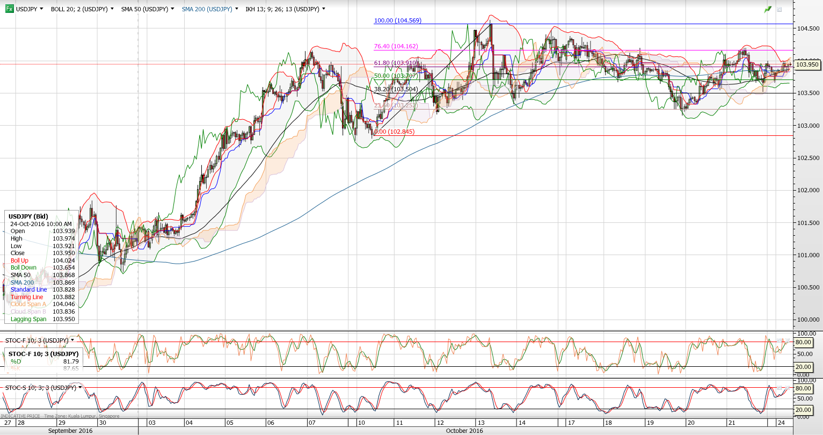823x435 pixels.
Task: Click the green chart-line icon at top right
Action: pyautogui.click(x=768, y=9)
